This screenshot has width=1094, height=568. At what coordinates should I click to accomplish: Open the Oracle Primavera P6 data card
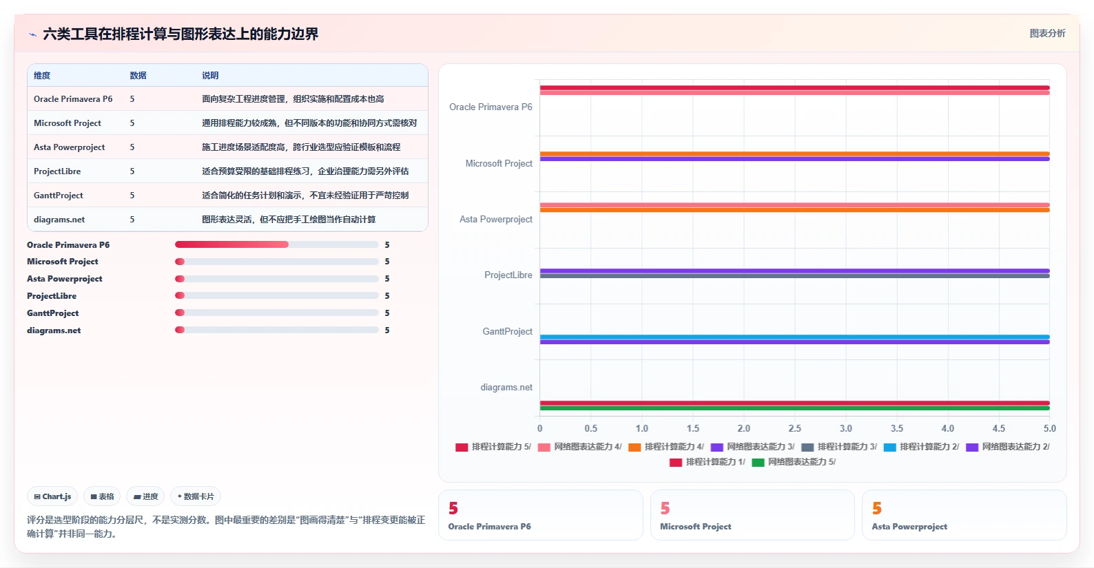[541, 515]
